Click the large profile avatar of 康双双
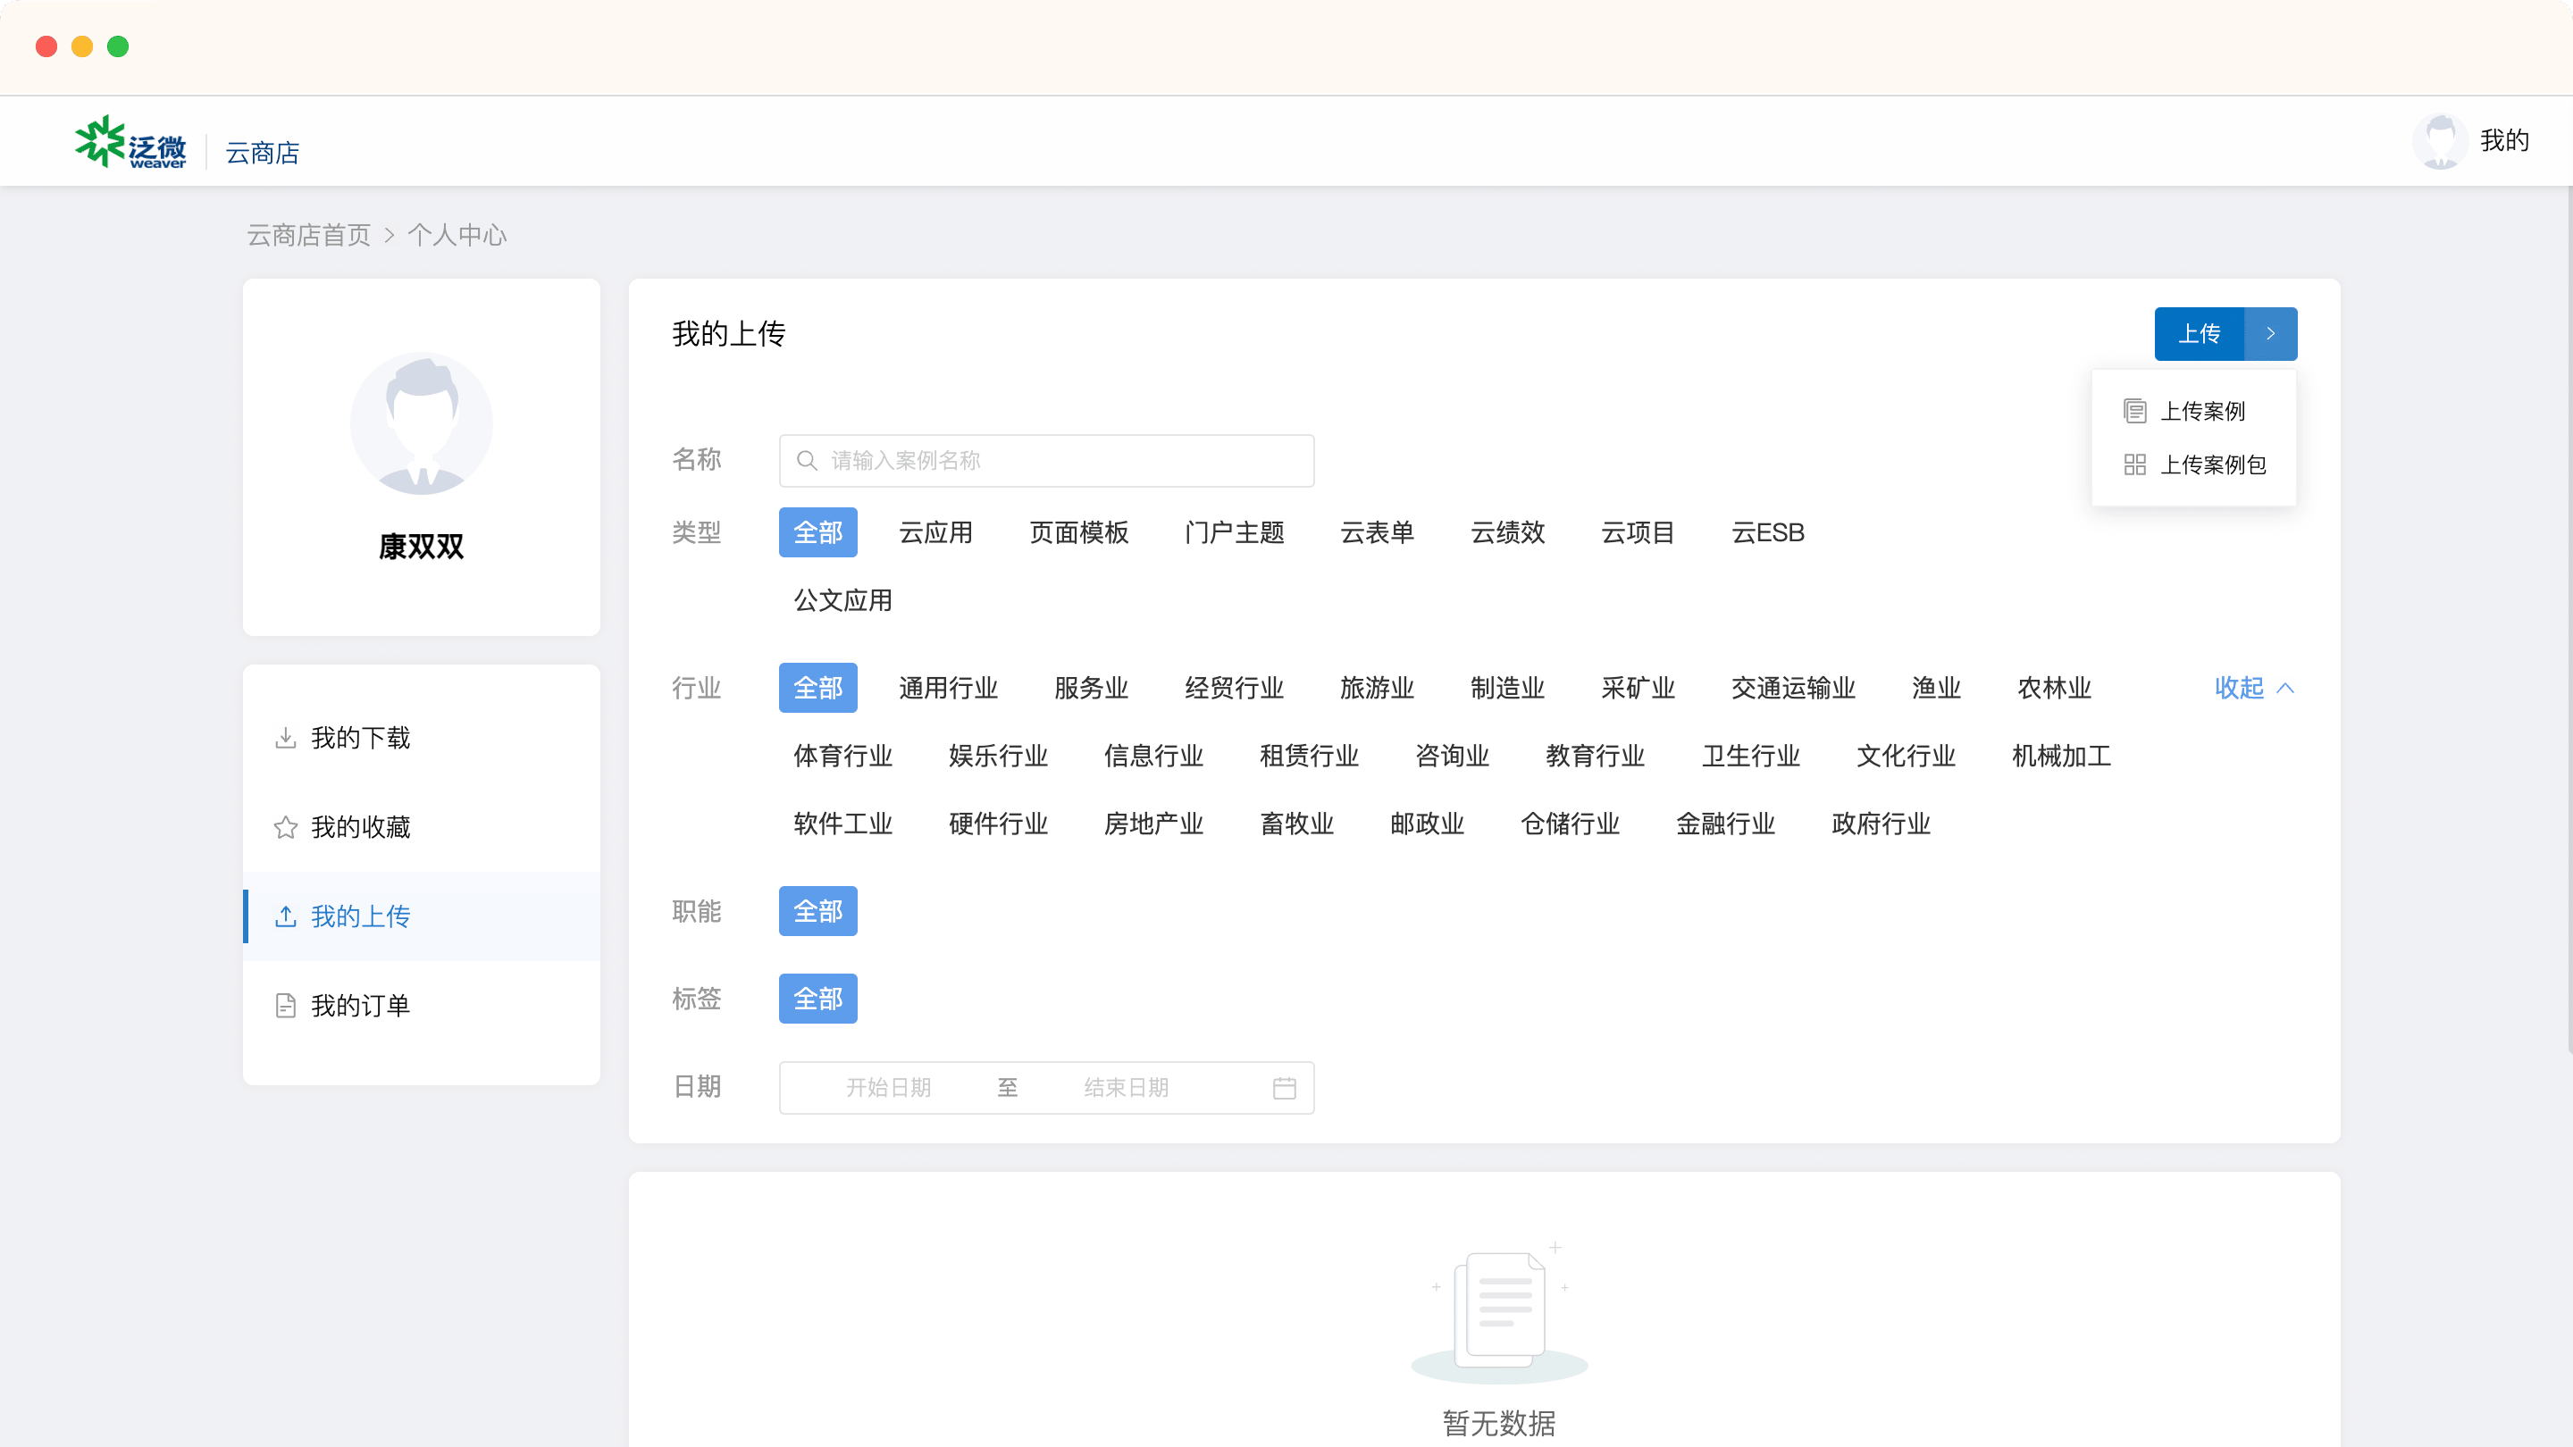 click(421, 423)
